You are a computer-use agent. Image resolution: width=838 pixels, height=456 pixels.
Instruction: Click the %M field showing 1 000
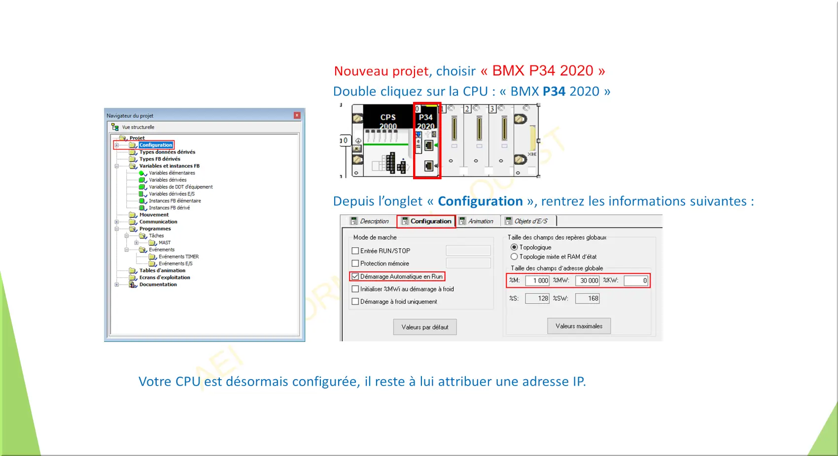tap(537, 280)
